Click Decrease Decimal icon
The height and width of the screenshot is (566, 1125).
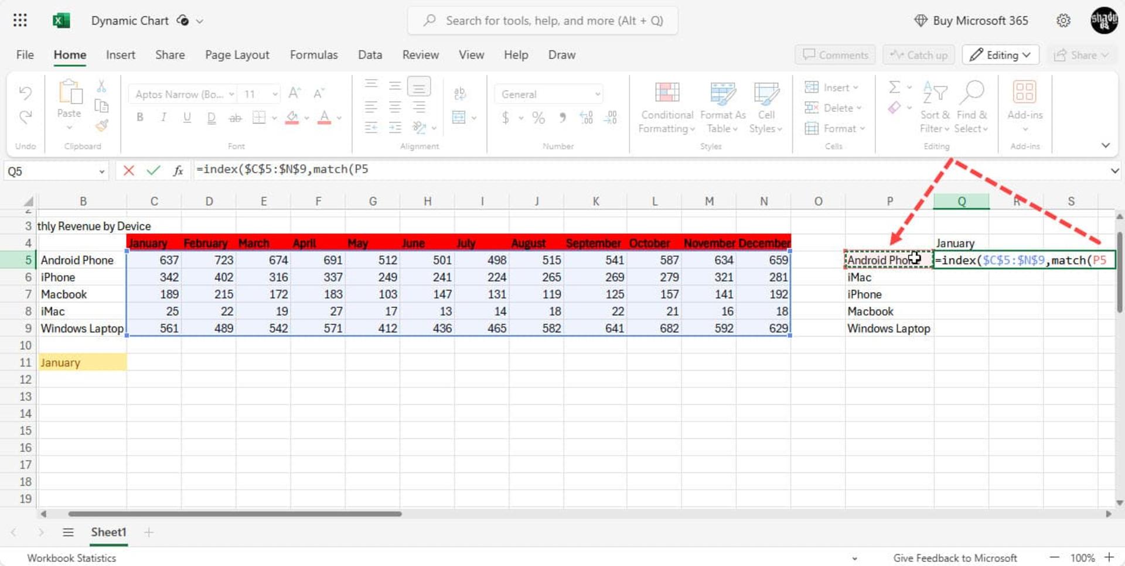coord(611,118)
